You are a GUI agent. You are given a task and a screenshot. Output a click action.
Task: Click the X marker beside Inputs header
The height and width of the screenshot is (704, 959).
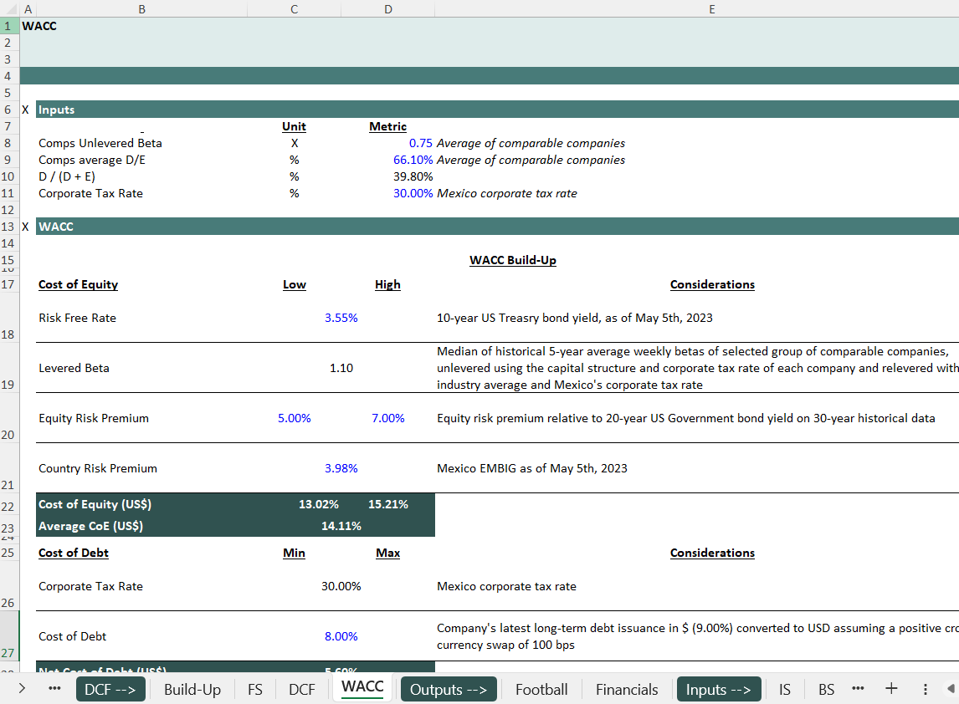[x=26, y=110]
